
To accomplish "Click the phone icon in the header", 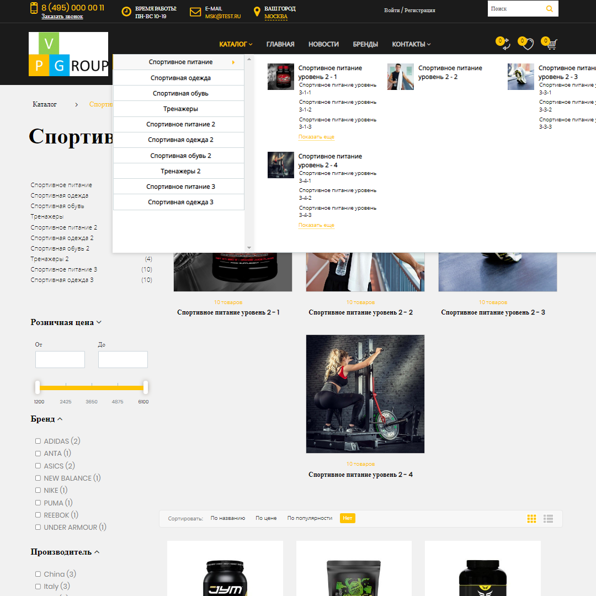I will pos(34,8).
